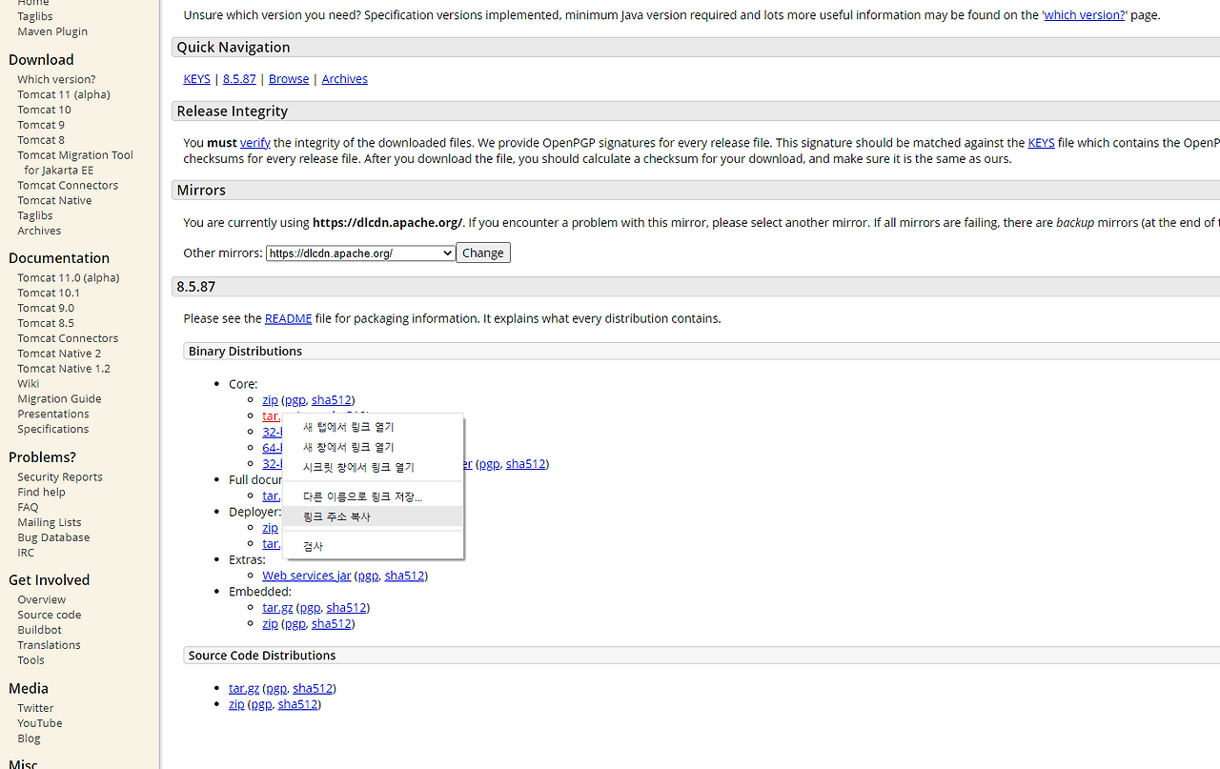Open 'Which version?' in Download sidebar
This screenshot has width=1220, height=769.
coord(56,79)
